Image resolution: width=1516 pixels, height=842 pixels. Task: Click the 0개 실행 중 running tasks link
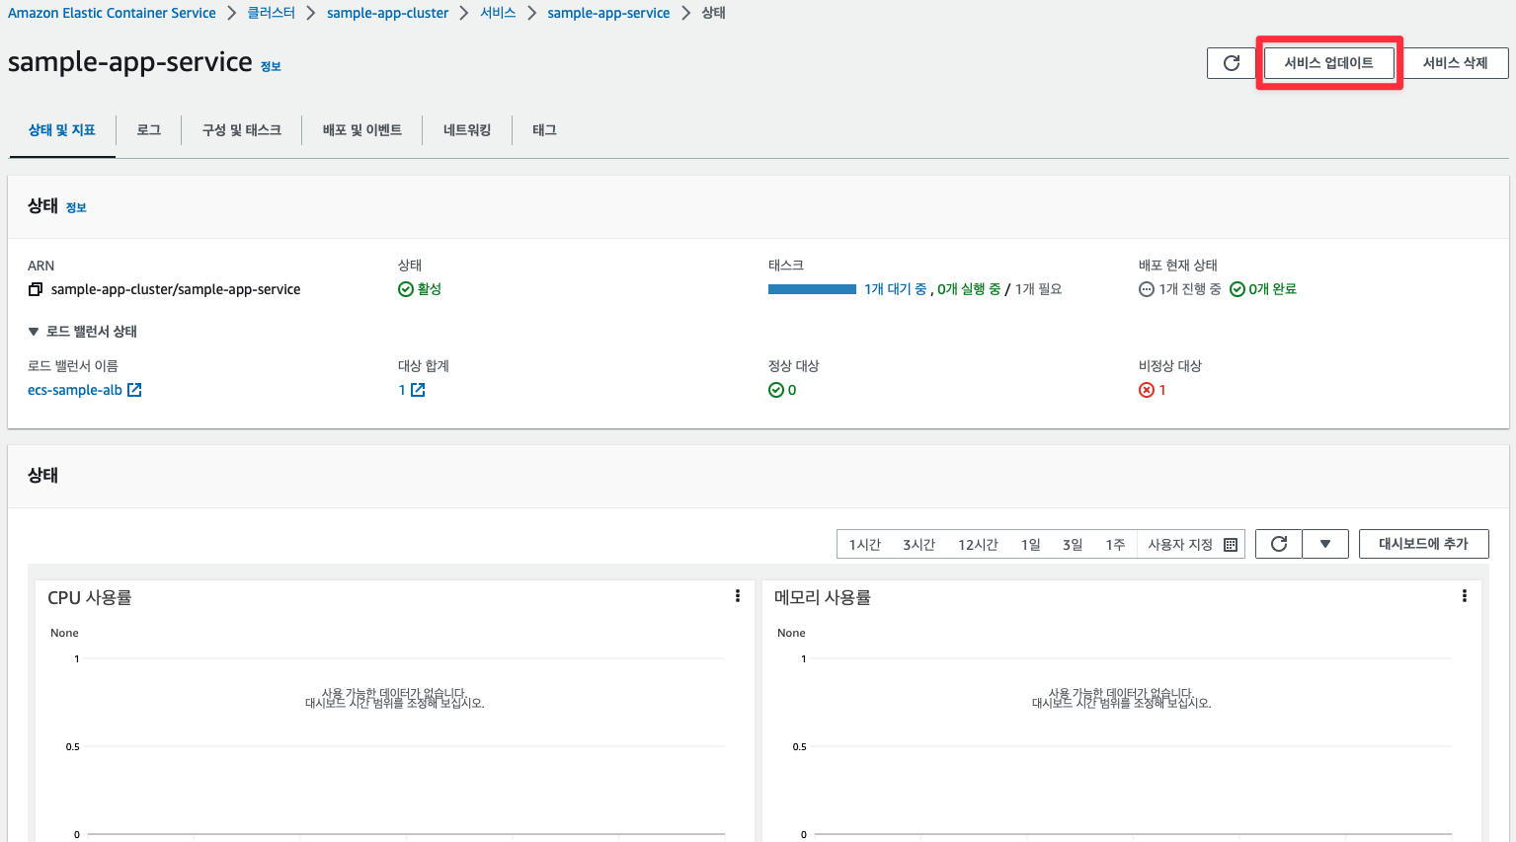pos(969,289)
